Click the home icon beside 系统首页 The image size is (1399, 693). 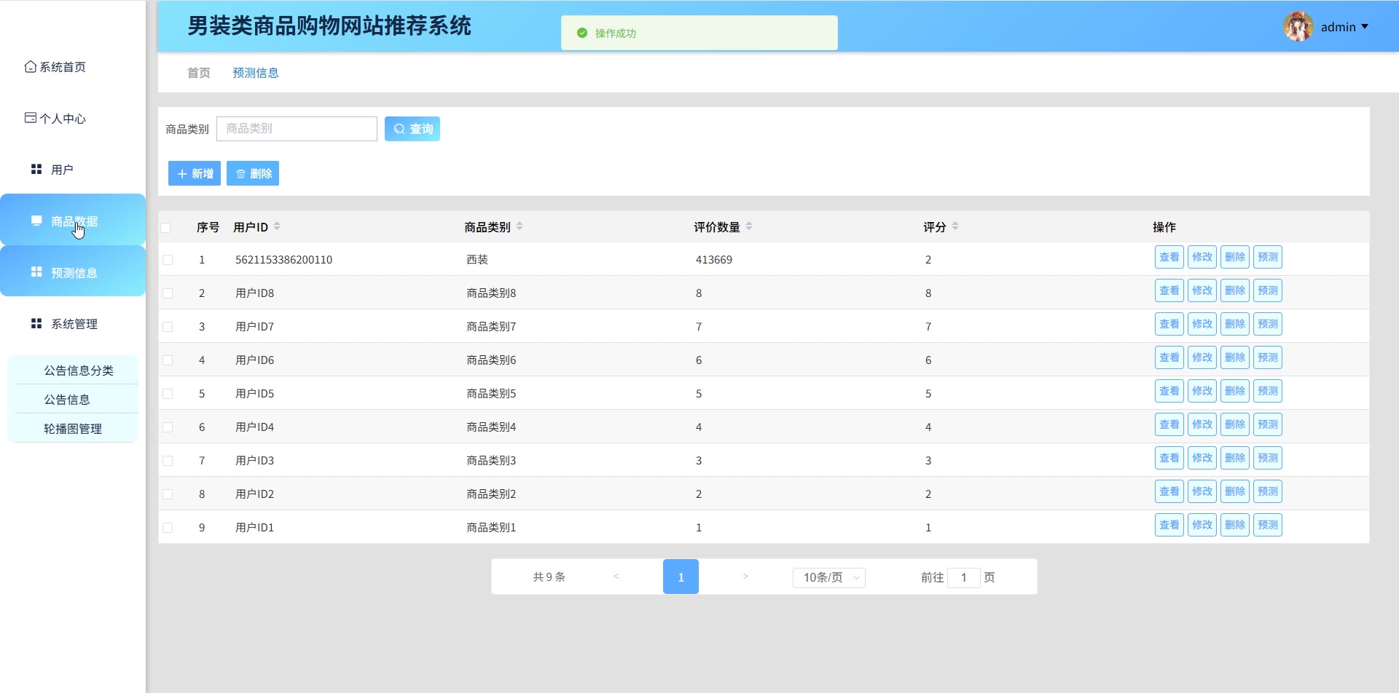click(30, 67)
